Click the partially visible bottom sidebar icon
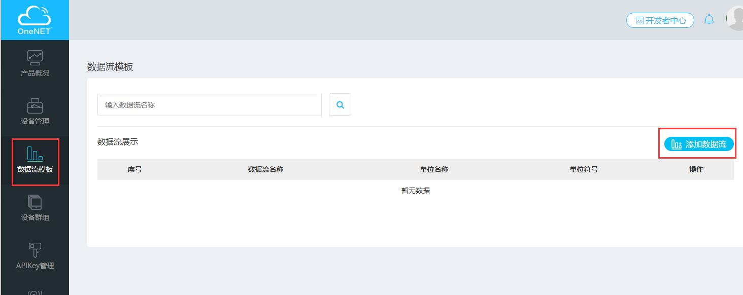 pyautogui.click(x=35, y=291)
